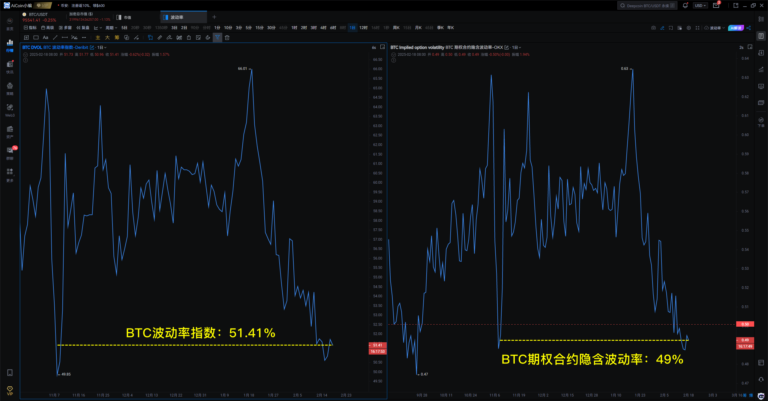768x401 pixels.
Task: Open the 多窗 multi-window layout
Action: [65, 28]
